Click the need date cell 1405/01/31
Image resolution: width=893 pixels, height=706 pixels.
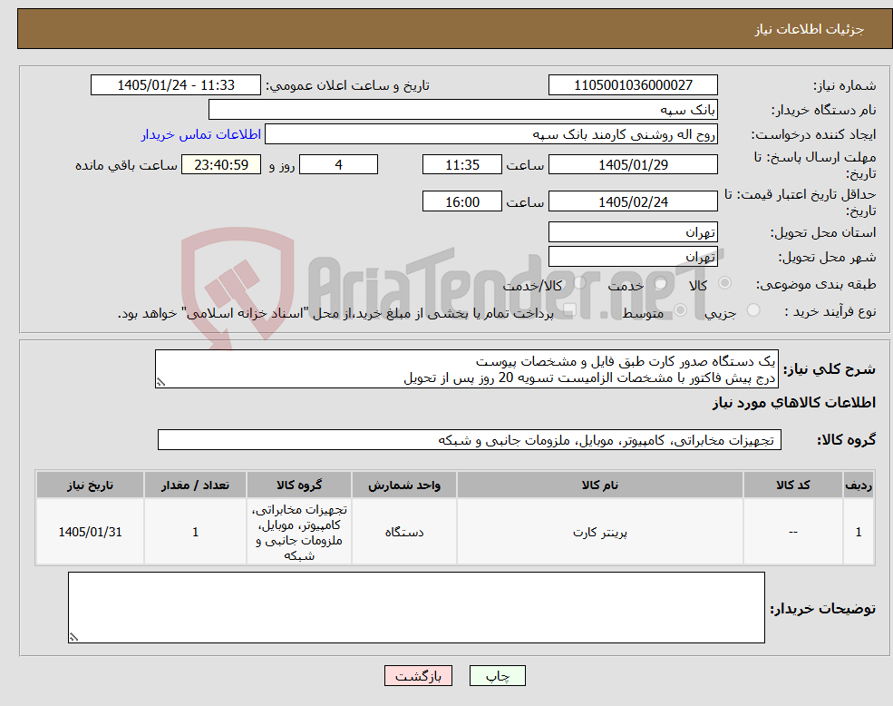tap(90, 532)
